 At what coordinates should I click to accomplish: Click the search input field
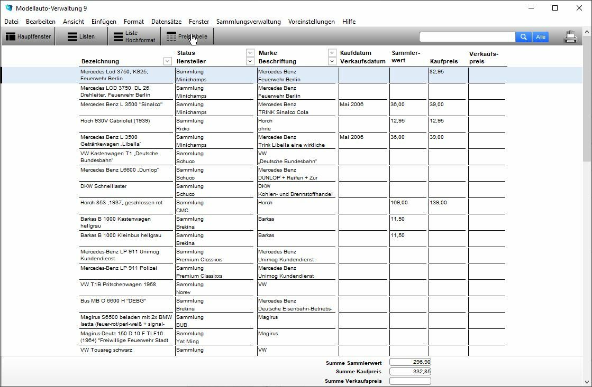[x=467, y=37]
